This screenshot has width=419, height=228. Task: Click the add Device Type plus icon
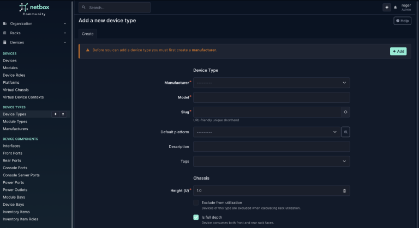coord(55,114)
